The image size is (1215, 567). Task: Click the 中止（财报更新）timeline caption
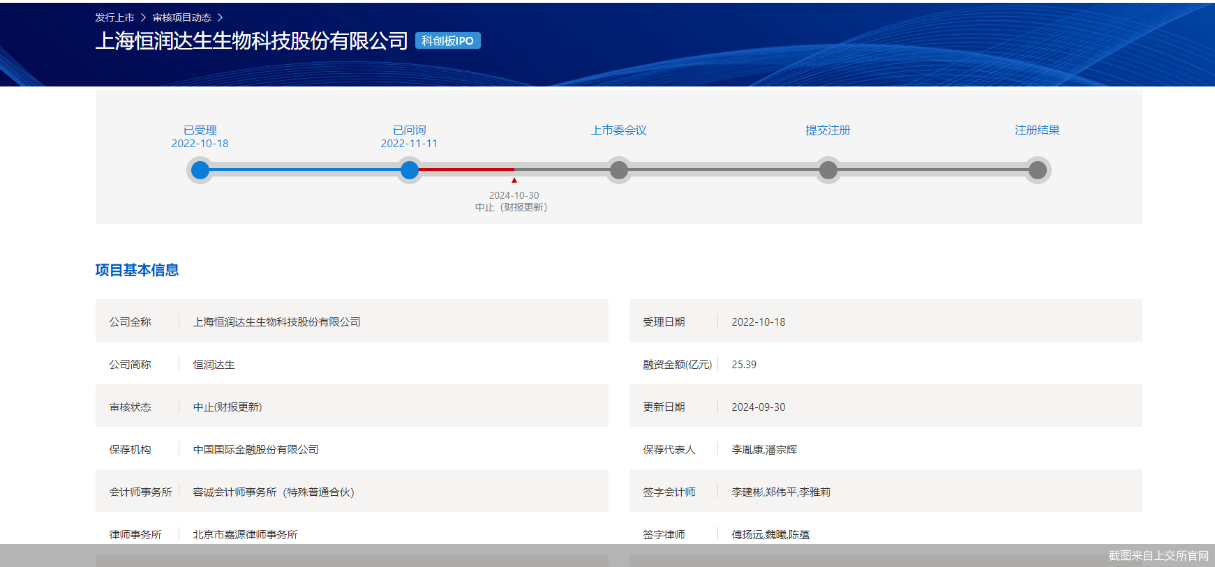[x=512, y=207]
